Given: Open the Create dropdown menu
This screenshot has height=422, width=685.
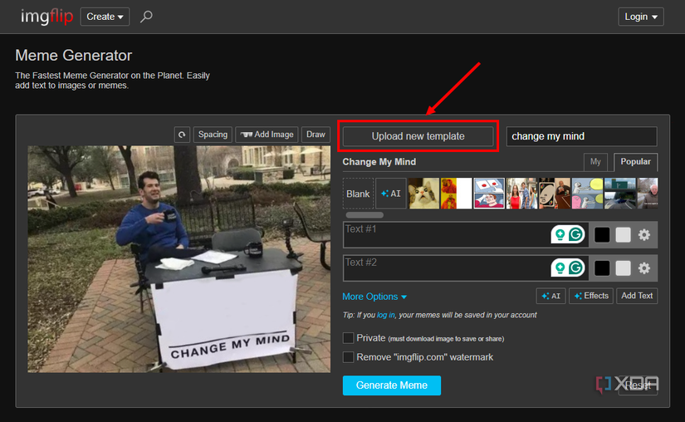Looking at the screenshot, I should [105, 17].
